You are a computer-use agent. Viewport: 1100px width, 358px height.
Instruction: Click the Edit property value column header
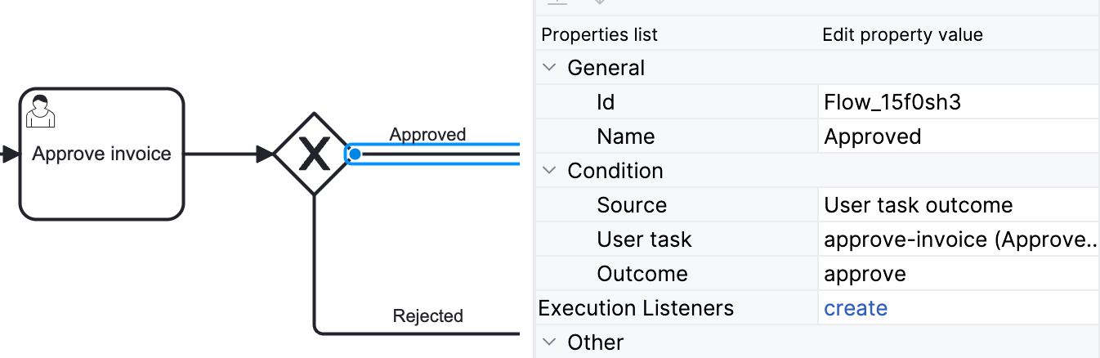pyautogui.click(x=902, y=35)
